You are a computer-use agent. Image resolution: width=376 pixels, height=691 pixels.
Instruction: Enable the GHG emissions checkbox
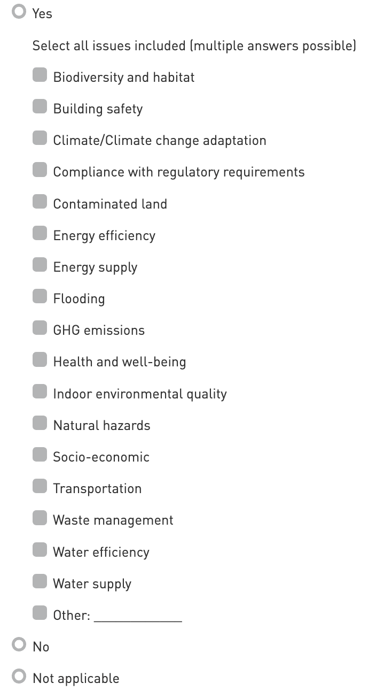40,328
